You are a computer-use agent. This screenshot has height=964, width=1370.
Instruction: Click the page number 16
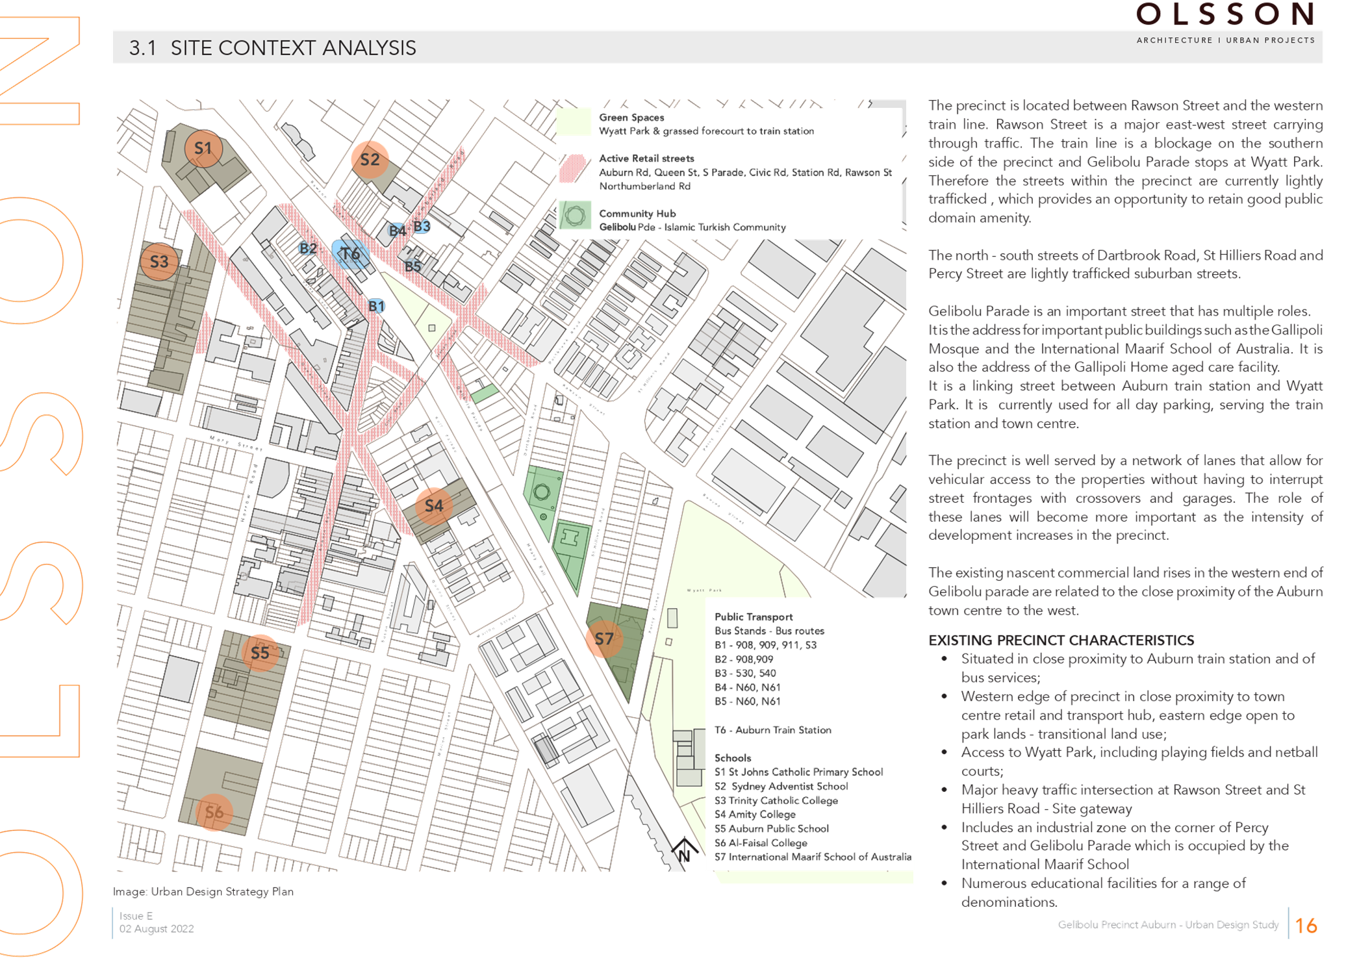1306,926
